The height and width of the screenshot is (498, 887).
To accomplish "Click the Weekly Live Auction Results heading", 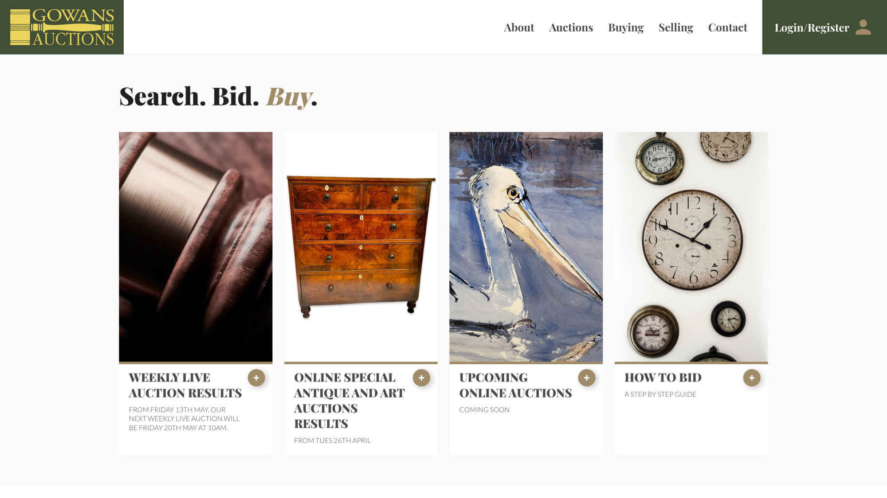I will coord(185,385).
